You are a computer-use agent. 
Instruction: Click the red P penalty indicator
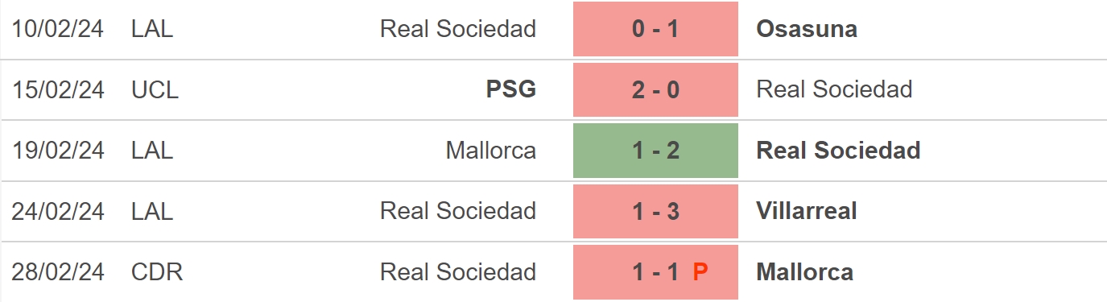point(700,272)
